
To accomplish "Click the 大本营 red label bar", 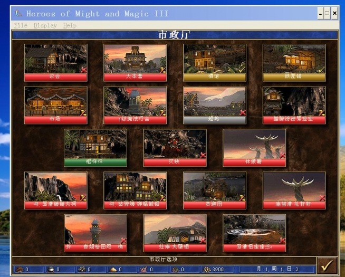I will click(x=135, y=77).
